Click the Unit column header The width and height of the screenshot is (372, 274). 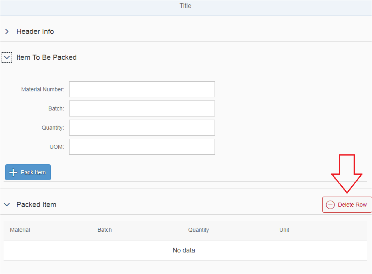coord(284,230)
